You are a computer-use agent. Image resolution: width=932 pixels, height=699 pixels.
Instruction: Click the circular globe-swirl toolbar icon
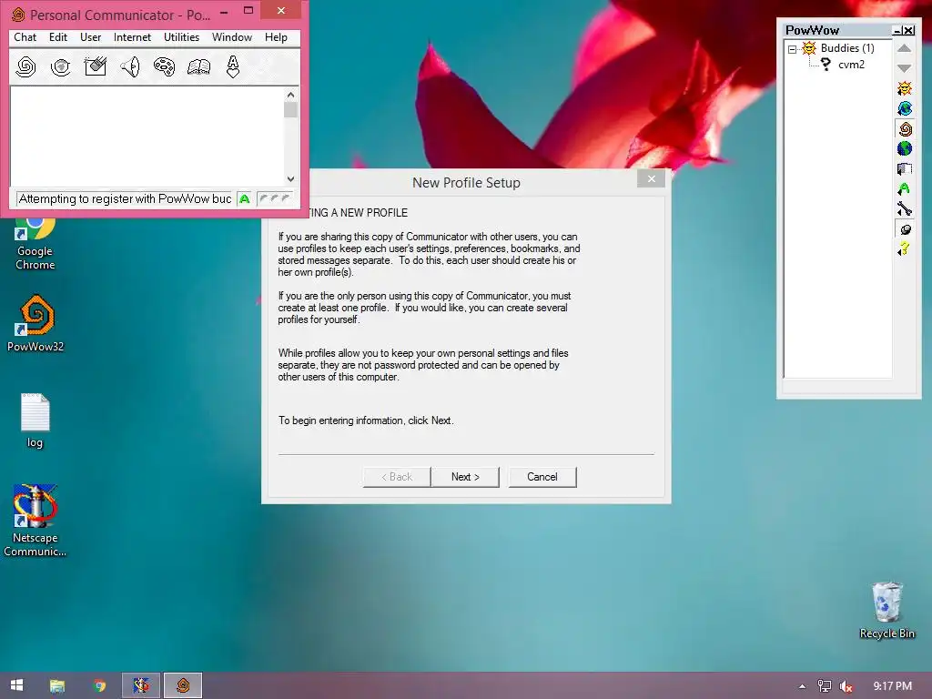(x=60, y=66)
